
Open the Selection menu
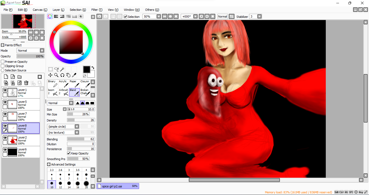pos(78,10)
